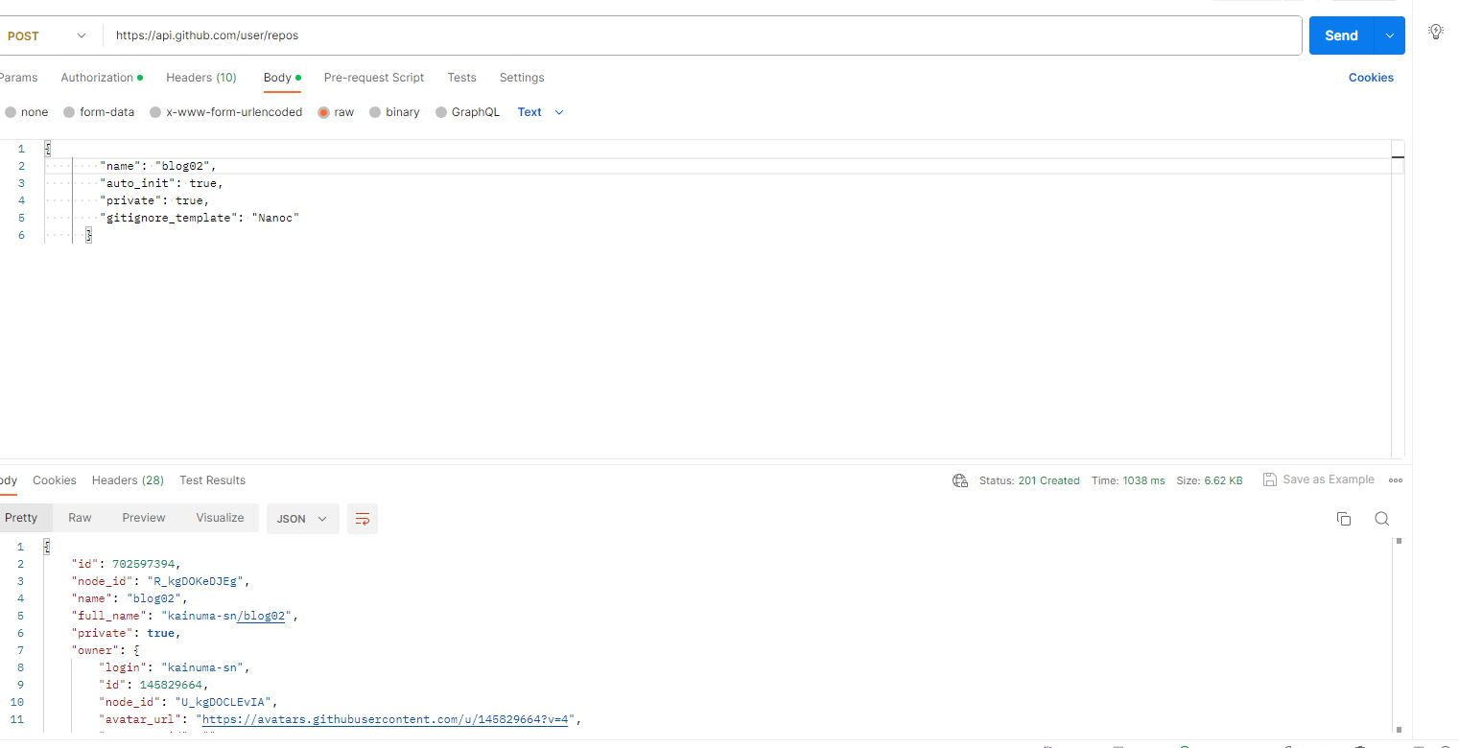Save the response as an example
The height and width of the screenshot is (748, 1459).
pyautogui.click(x=1318, y=479)
